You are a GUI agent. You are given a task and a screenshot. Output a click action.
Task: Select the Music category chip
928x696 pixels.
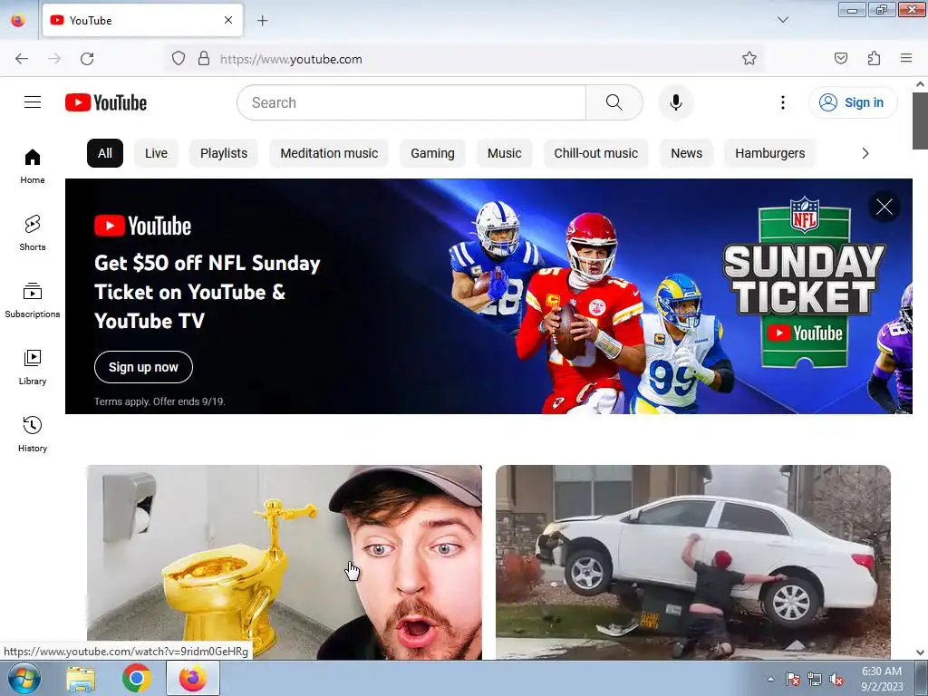504,153
